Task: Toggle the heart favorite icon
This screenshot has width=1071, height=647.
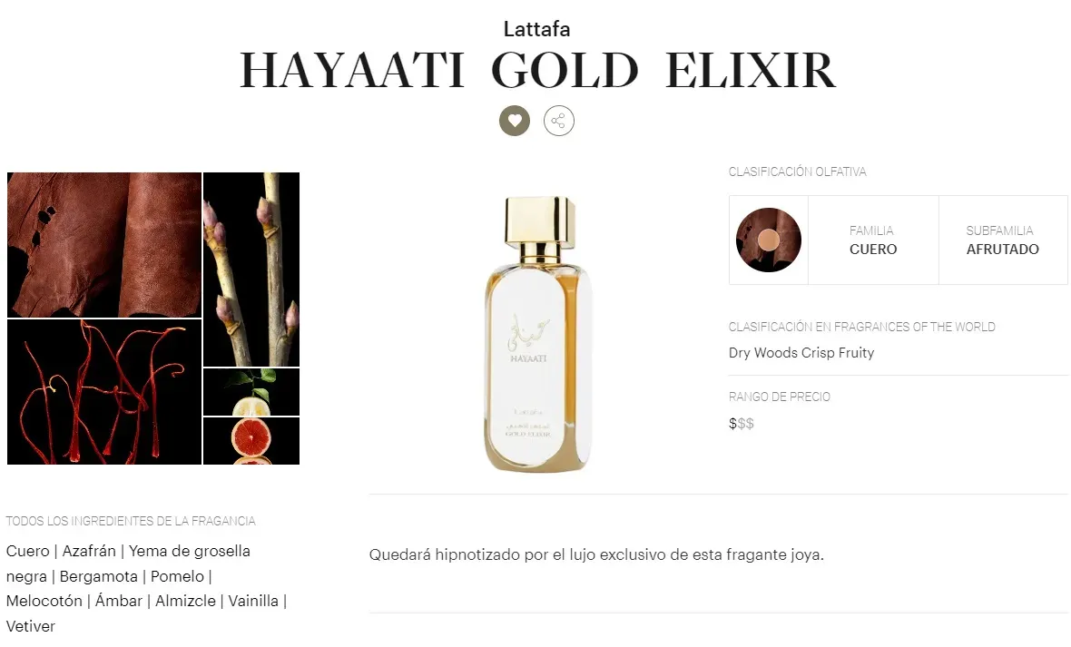Action: (x=515, y=121)
